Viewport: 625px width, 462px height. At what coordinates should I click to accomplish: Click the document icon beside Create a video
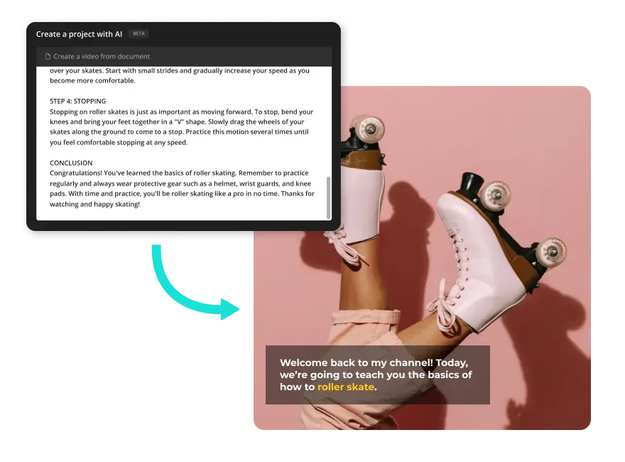pyautogui.click(x=48, y=56)
